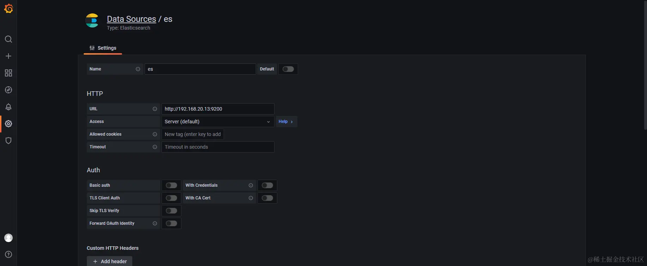Image resolution: width=647 pixels, height=266 pixels.
Task: Enable the Forward OAuth Identity switch
Action: click(171, 223)
